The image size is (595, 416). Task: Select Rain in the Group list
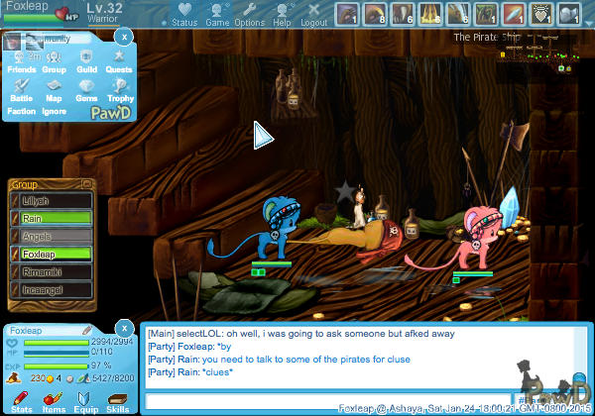(57, 218)
